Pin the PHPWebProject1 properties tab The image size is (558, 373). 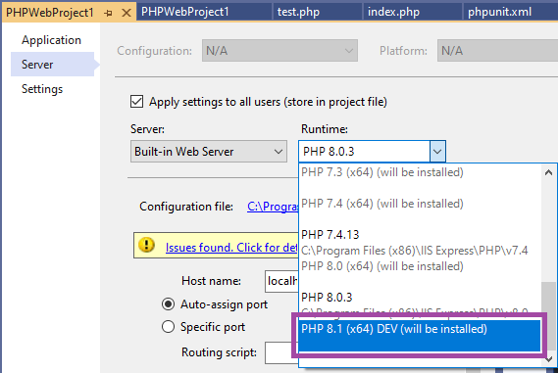pos(108,13)
